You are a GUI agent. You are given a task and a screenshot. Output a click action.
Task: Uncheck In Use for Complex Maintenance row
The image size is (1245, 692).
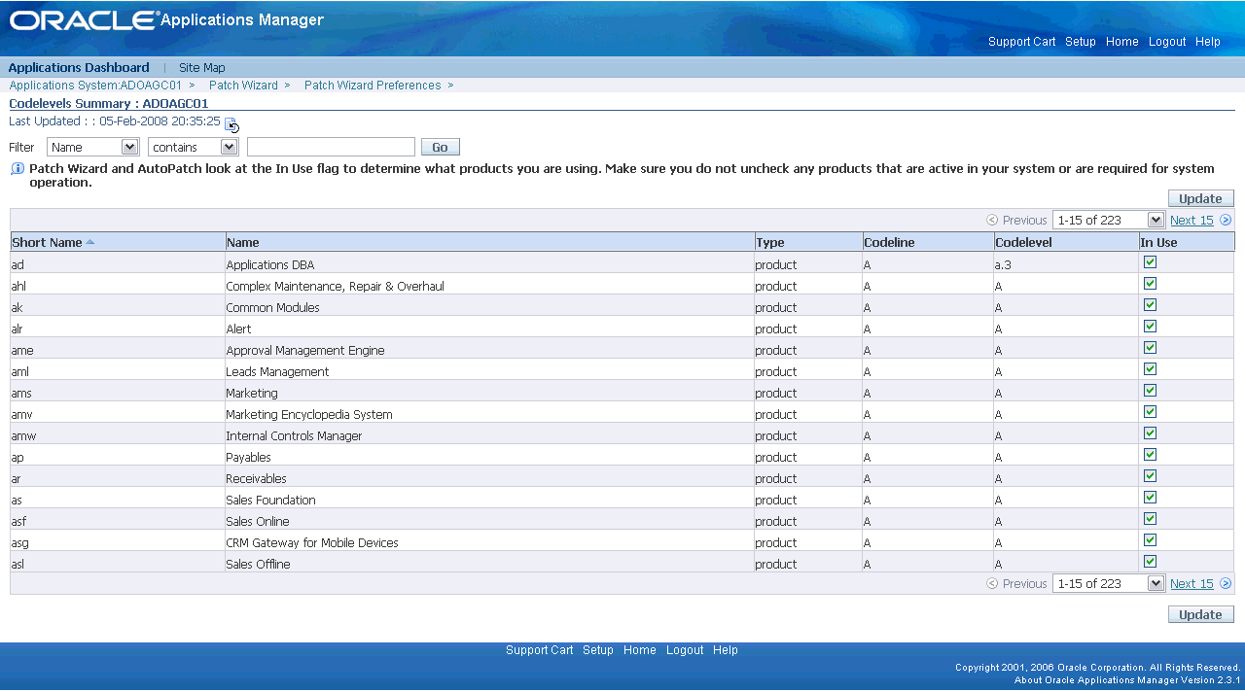pyautogui.click(x=1150, y=284)
